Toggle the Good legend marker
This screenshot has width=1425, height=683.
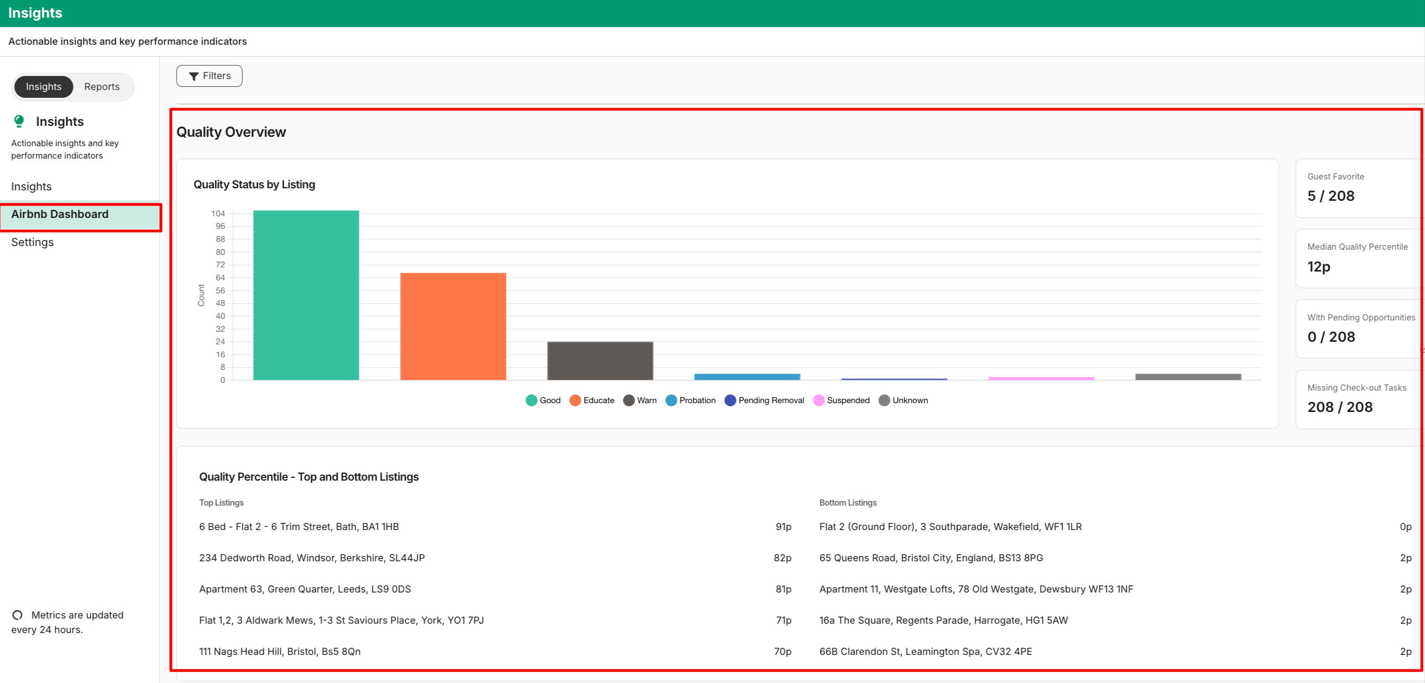tap(532, 400)
